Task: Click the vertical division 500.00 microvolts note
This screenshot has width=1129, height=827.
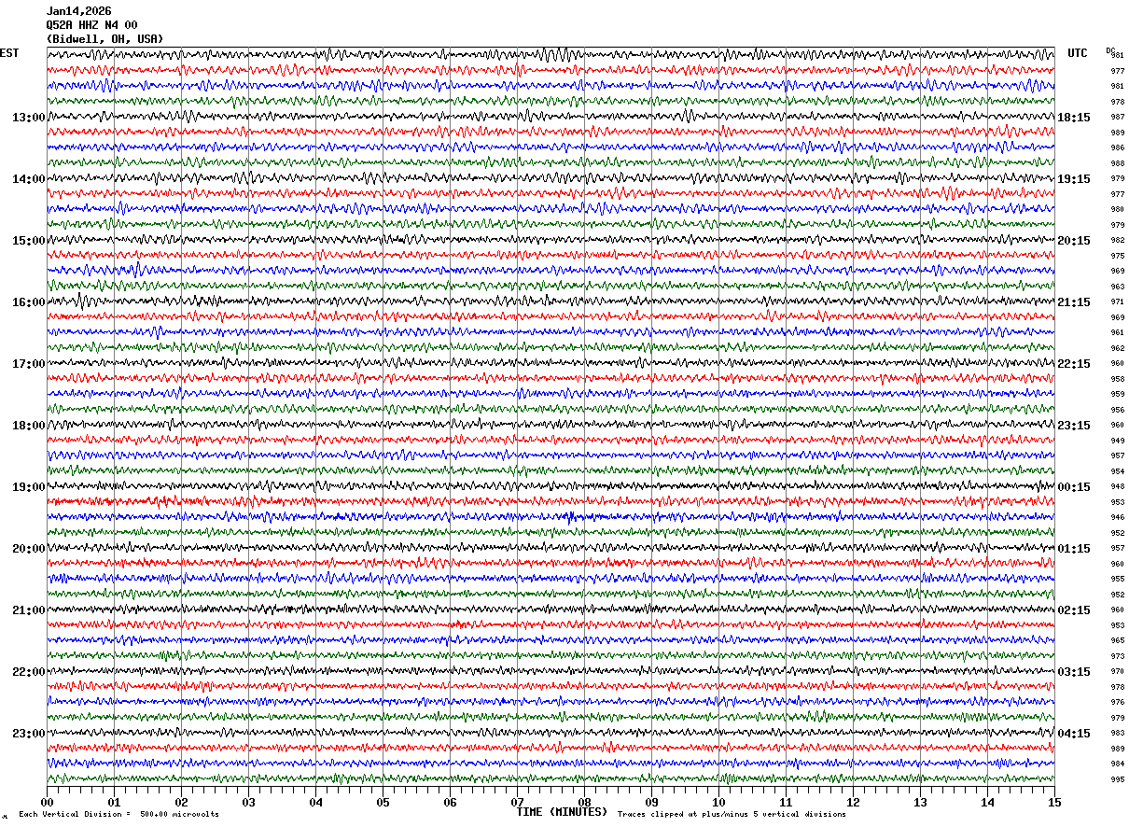Action: pos(118,815)
